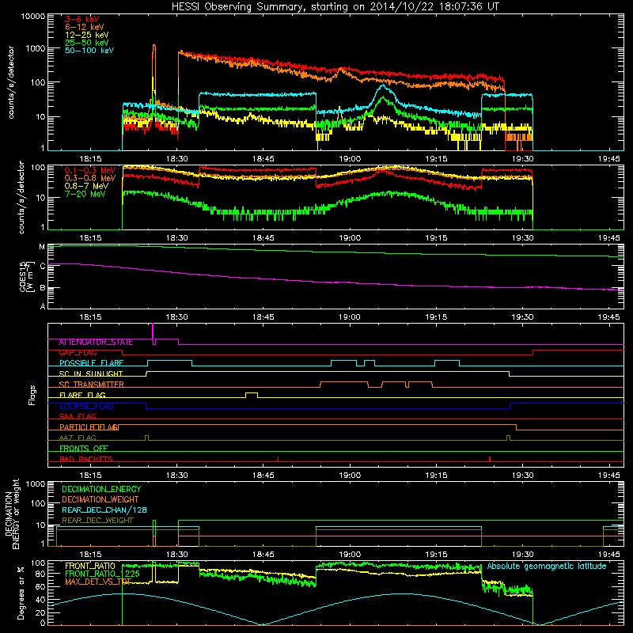The image size is (633, 633).
Task: Click the 25-50 keV legend entry
Action: (x=87, y=43)
